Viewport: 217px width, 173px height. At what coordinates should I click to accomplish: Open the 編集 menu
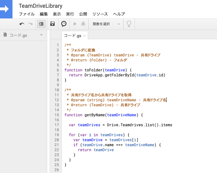click(x=44, y=14)
